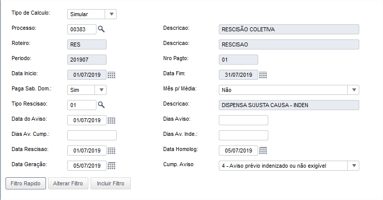Open the Processo search magnifier icon
Viewport: 383px width, 200px height.
(x=101, y=29)
